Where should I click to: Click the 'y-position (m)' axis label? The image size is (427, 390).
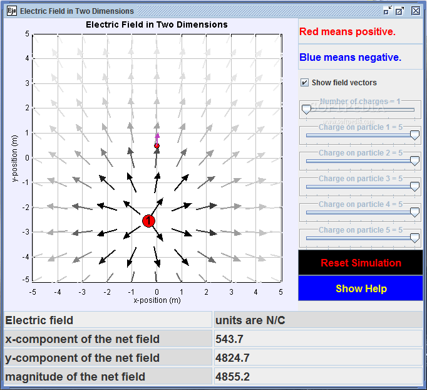point(14,159)
